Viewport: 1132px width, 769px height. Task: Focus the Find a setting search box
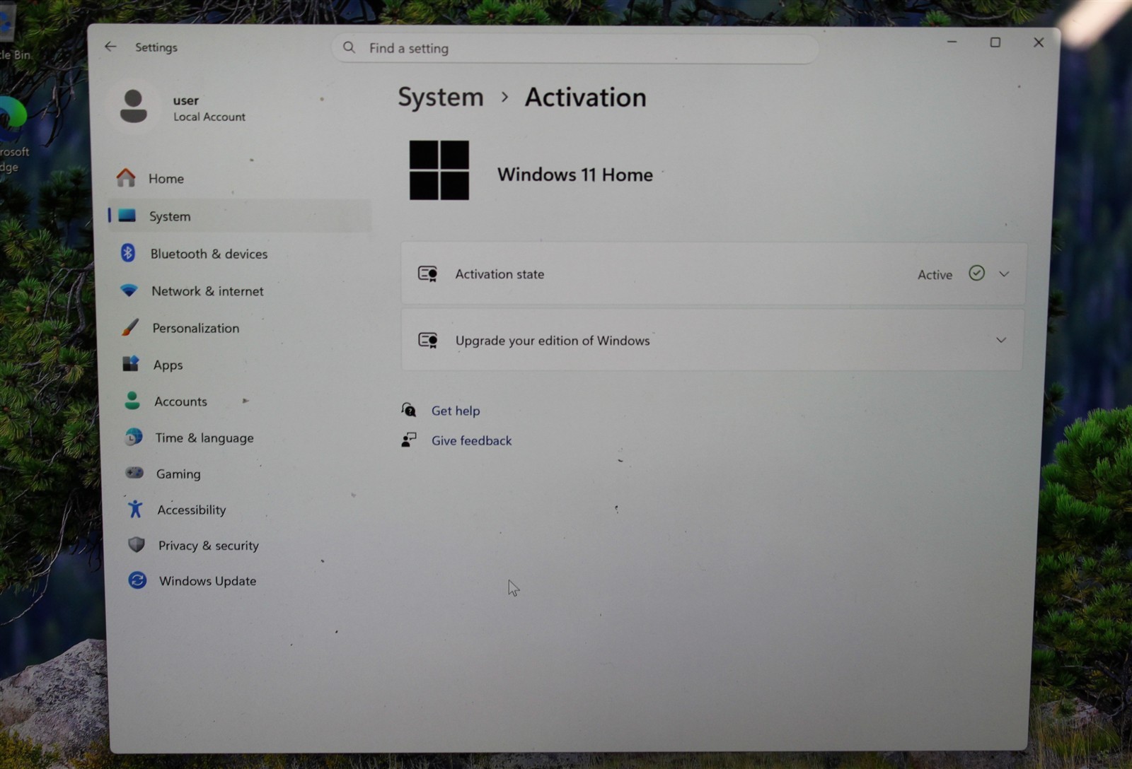point(575,47)
